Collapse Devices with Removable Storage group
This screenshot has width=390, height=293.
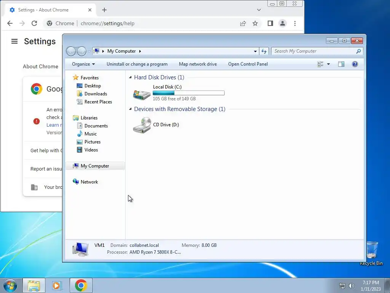130,109
